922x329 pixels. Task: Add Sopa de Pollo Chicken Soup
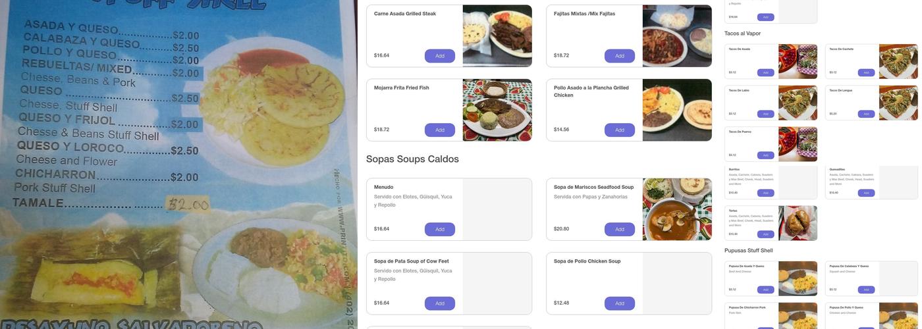(620, 304)
